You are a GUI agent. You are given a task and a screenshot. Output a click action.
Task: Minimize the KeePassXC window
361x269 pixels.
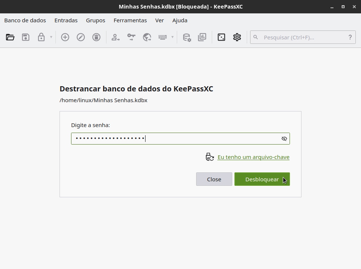pyautogui.click(x=332, y=7)
